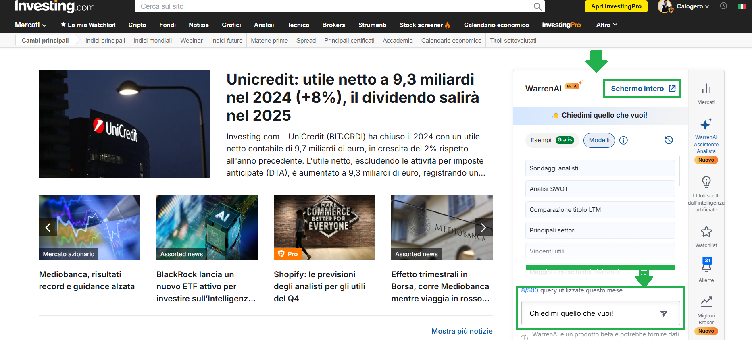Image resolution: width=752 pixels, height=340 pixels.
Task: Select the Italian flag language icon
Action: click(742, 6)
